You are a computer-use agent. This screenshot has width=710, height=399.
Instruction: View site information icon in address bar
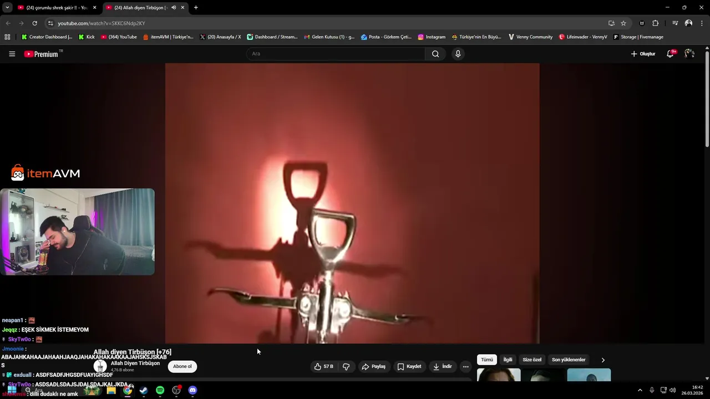(50, 23)
